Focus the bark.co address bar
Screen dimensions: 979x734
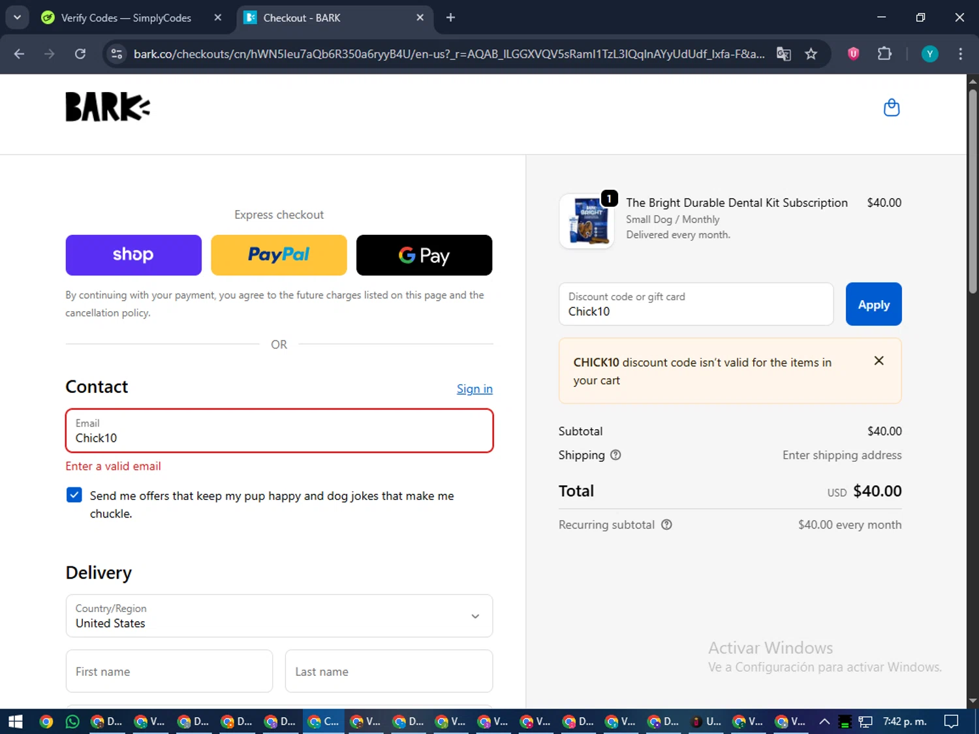[x=449, y=54]
